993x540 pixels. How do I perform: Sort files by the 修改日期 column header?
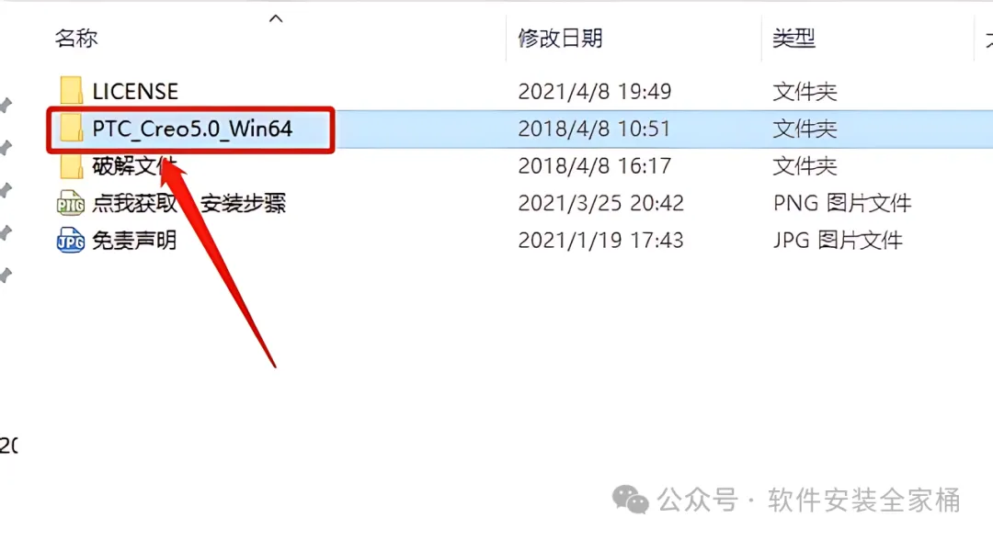pos(560,39)
